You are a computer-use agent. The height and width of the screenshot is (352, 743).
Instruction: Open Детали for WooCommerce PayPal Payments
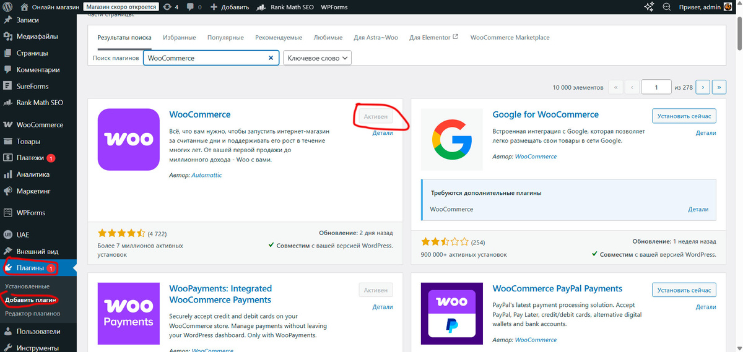[x=706, y=307]
